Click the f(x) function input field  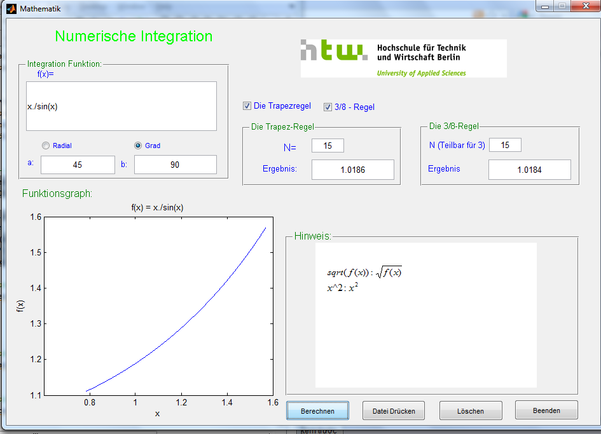[121, 106]
